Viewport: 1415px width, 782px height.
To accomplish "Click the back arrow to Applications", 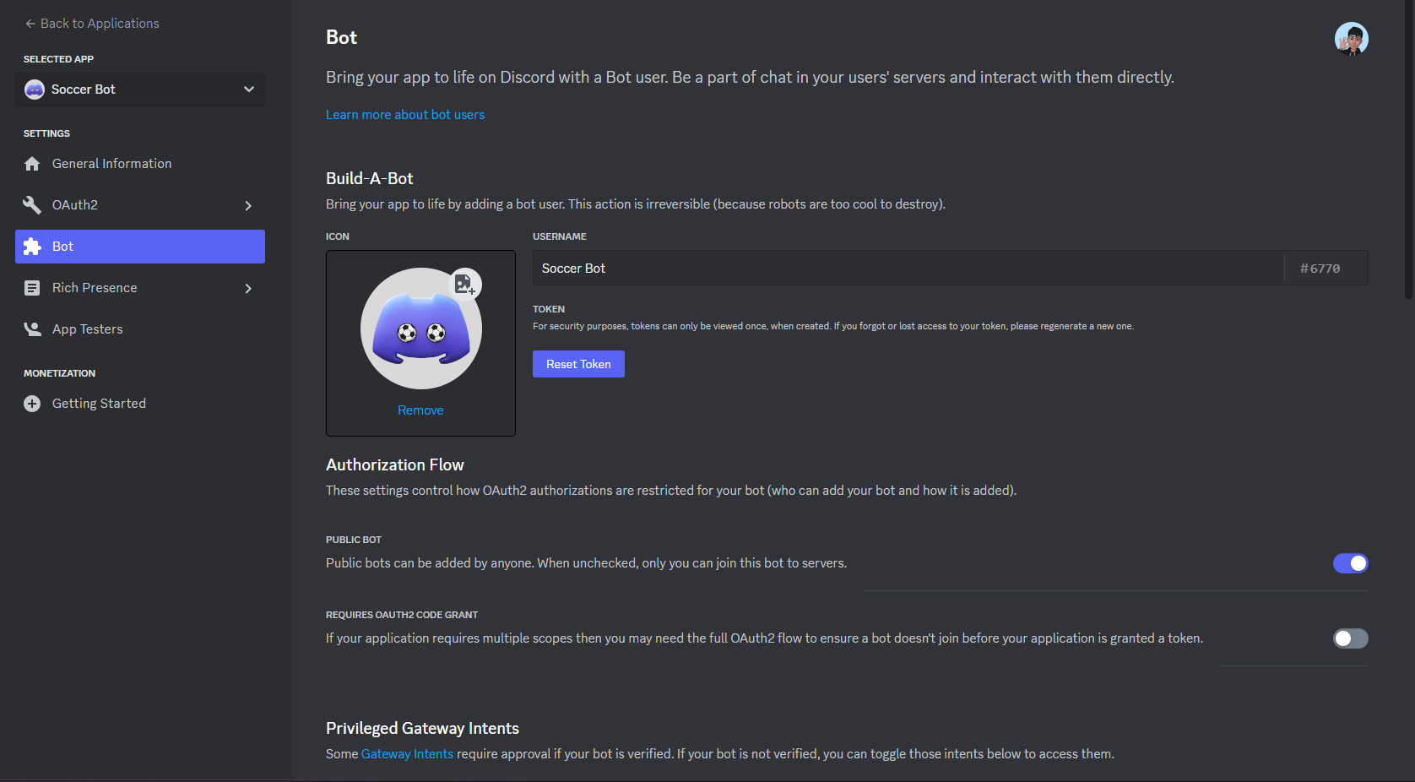I will pyautogui.click(x=30, y=24).
